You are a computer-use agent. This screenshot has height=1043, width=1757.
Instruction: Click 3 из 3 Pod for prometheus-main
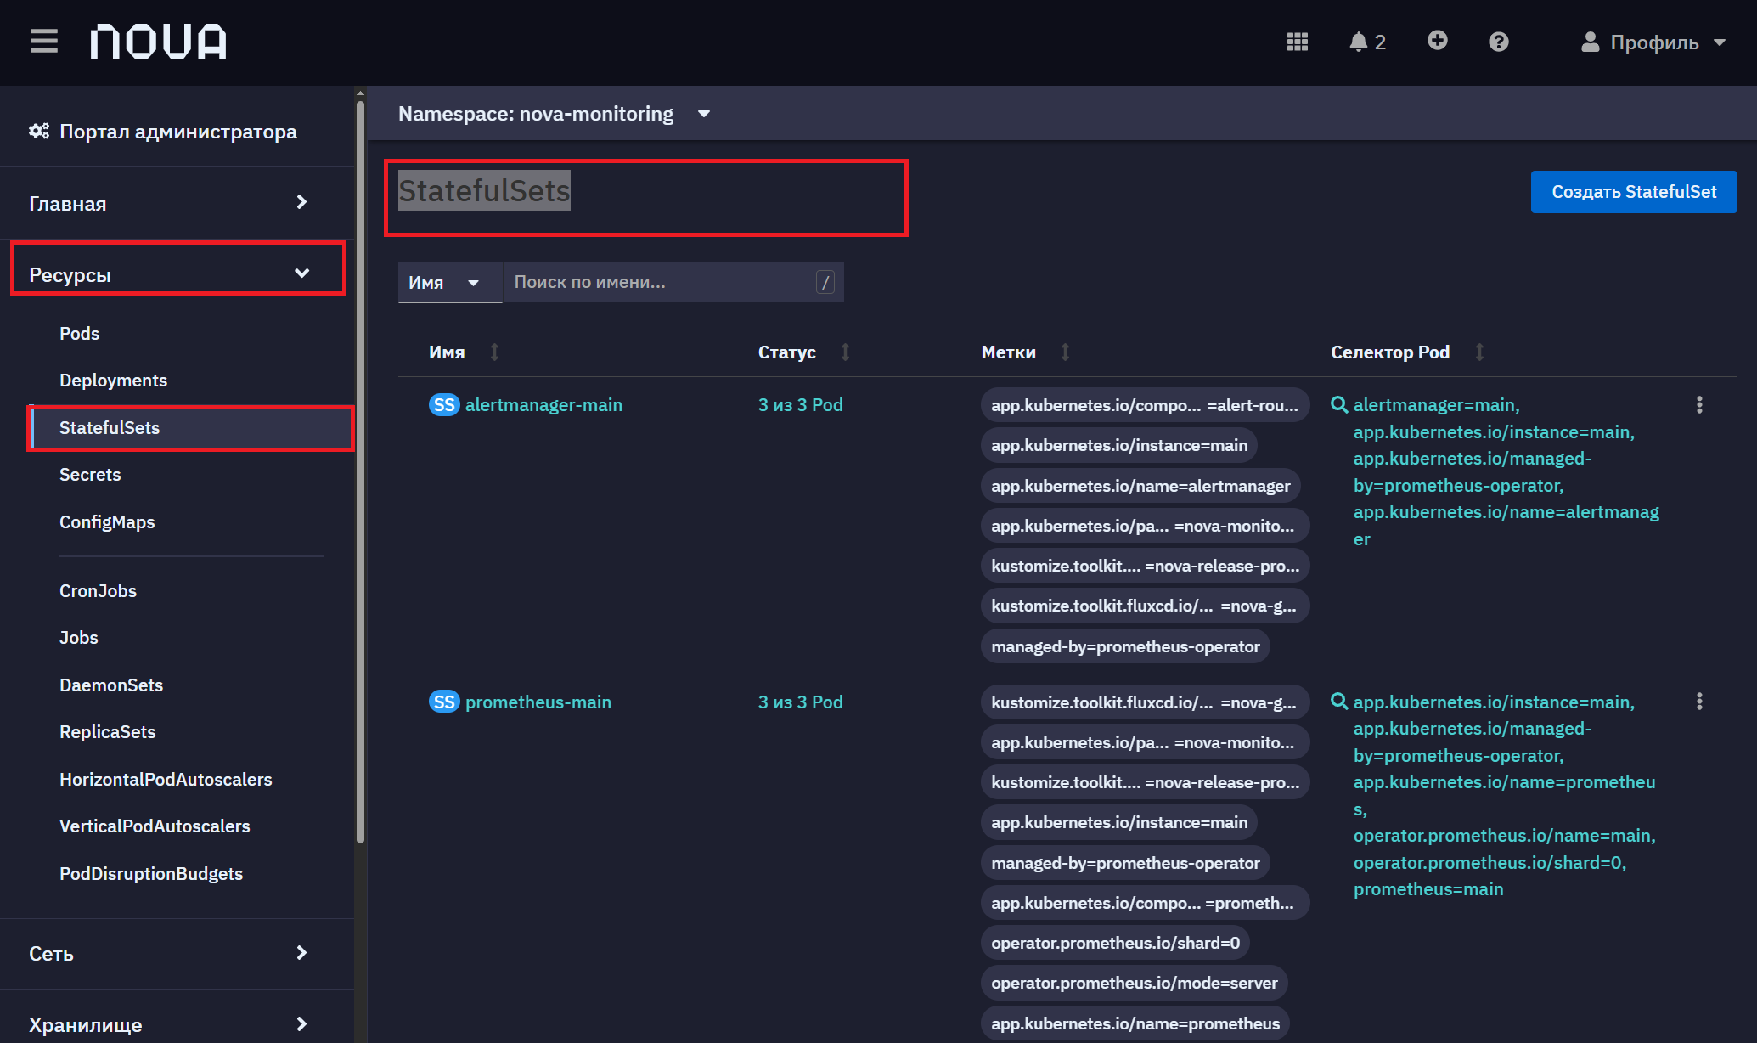point(800,702)
